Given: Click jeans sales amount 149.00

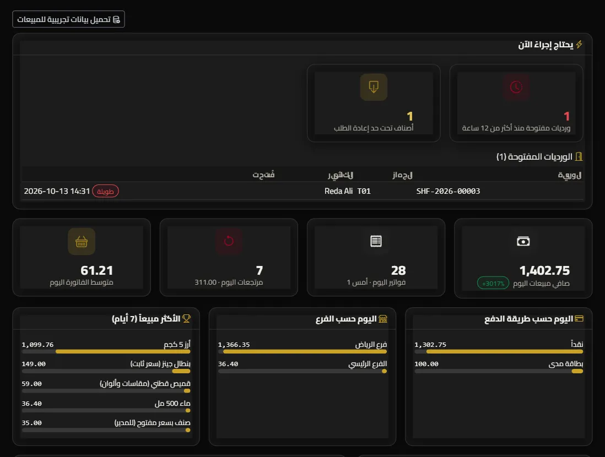Looking at the screenshot, I should (34, 364).
